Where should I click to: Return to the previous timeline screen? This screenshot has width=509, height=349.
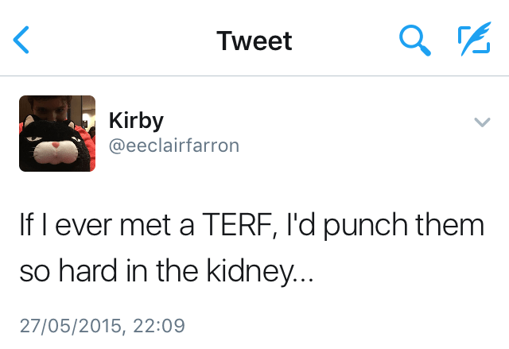21,40
